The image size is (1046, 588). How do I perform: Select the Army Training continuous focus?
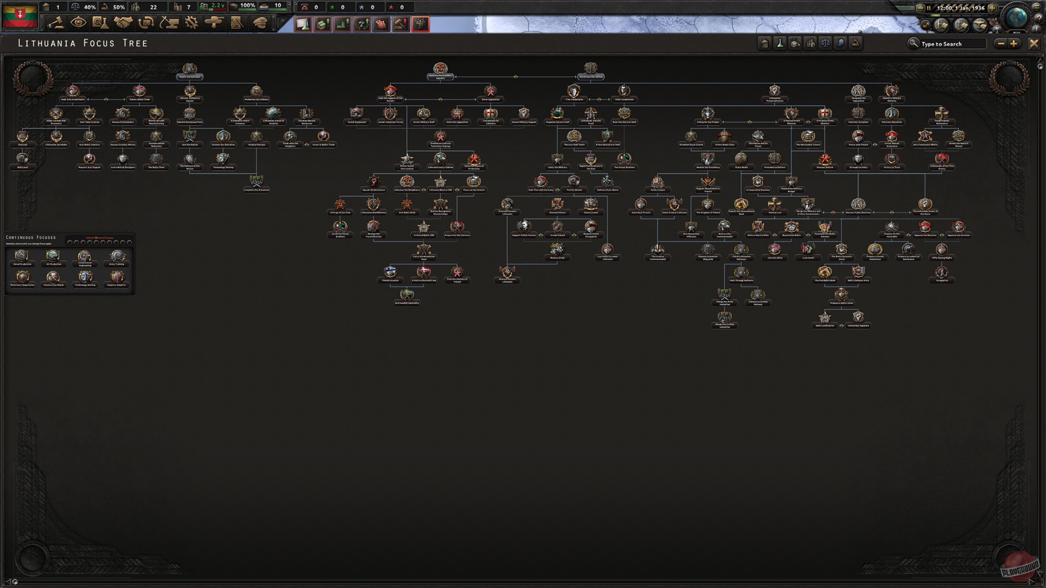117,256
